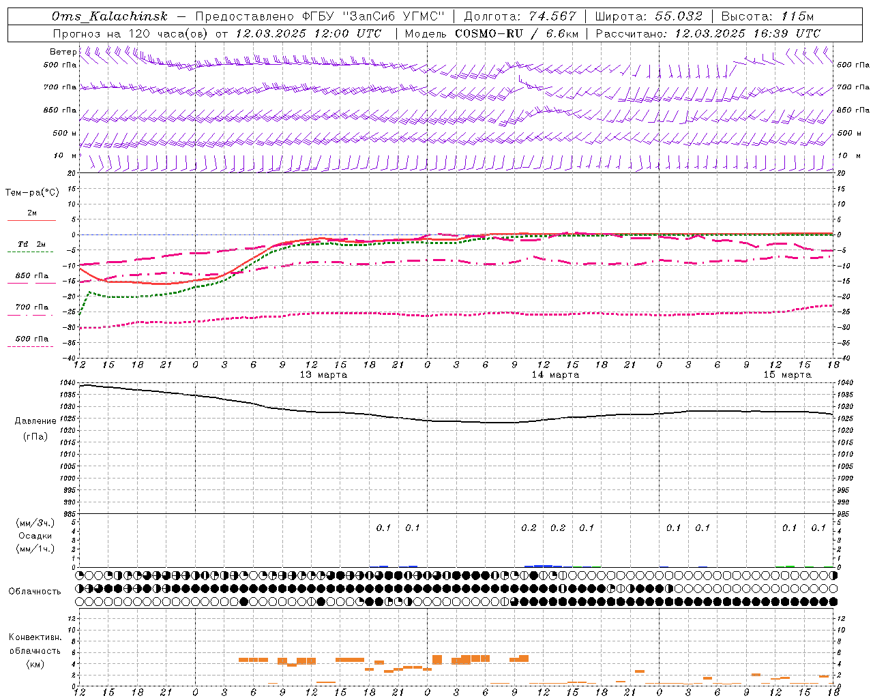Click the 'Рассчитано: 12.03.2025 16:39 UTC' timestamp
Viewport: 873px width, 698px height.
click(x=708, y=33)
